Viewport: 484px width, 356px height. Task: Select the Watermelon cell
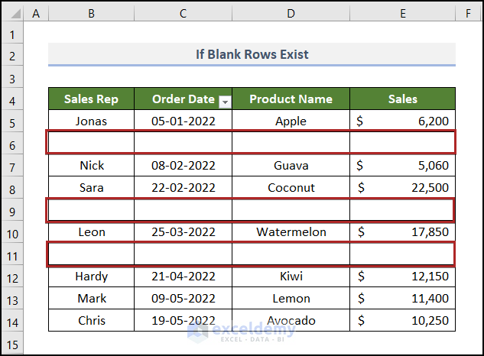[291, 232]
